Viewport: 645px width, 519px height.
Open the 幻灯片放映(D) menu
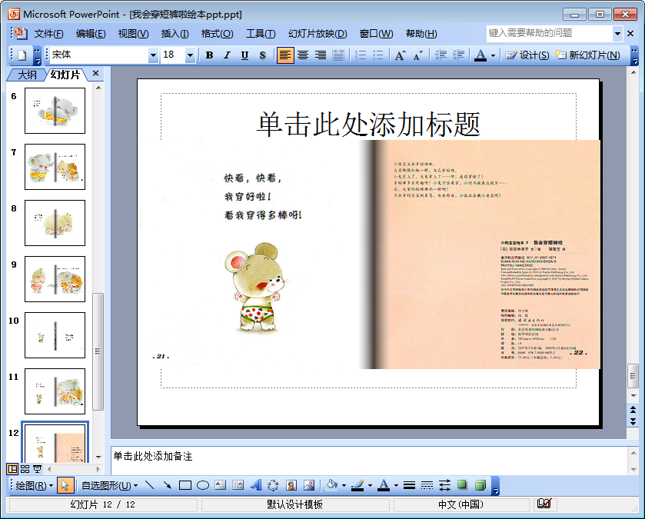click(x=318, y=34)
